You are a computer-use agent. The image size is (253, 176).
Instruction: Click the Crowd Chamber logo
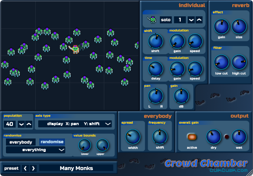coord(206,163)
